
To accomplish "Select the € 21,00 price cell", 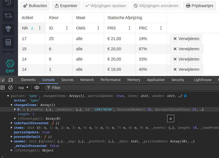I will (119, 39).
